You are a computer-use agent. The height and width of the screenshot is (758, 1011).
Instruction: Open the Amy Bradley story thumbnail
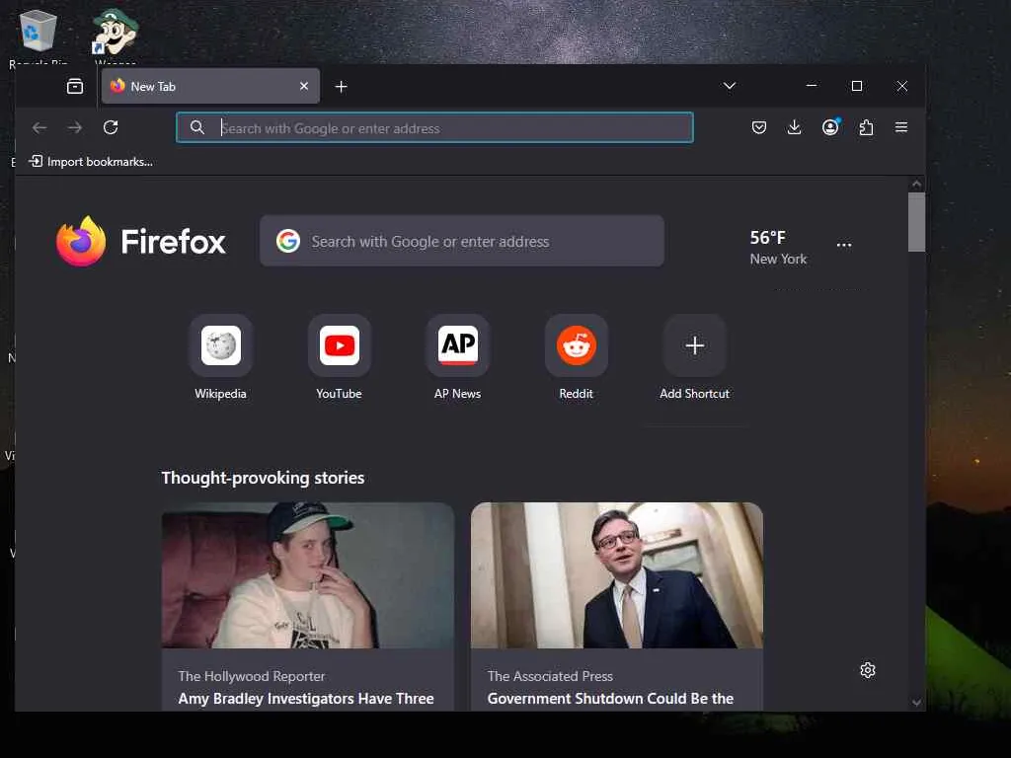pos(308,575)
